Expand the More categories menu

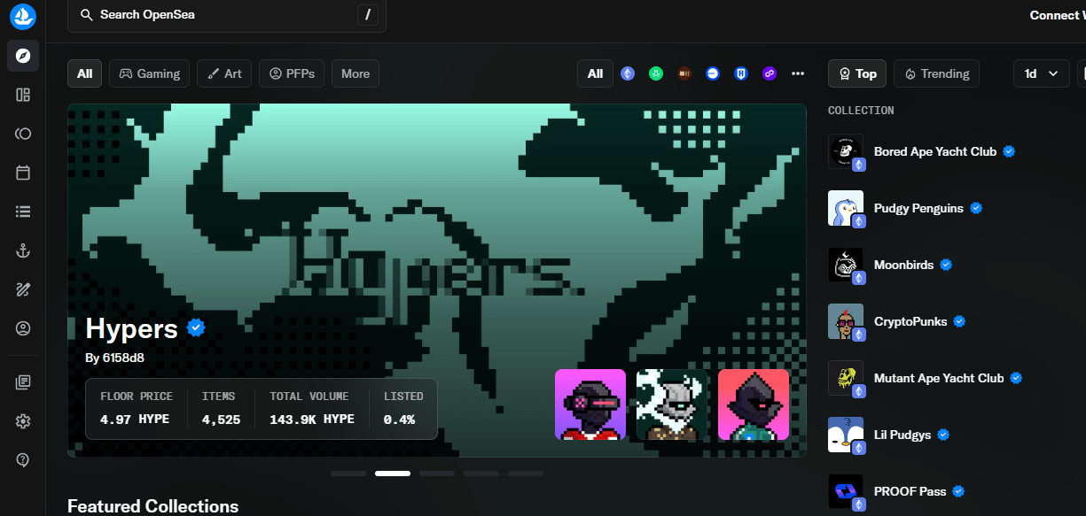(x=355, y=73)
